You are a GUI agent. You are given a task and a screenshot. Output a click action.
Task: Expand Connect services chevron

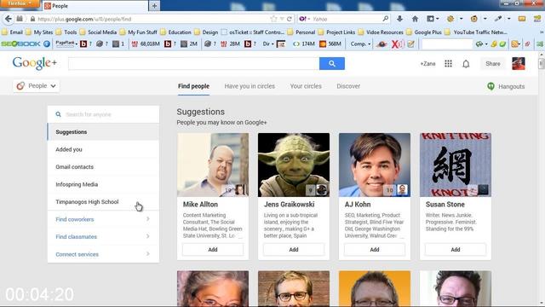pyautogui.click(x=148, y=254)
